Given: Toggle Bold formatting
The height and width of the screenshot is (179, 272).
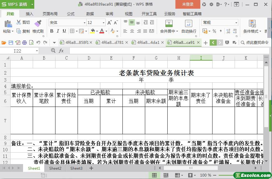Looking at the screenshot, I should tap(52, 31).
